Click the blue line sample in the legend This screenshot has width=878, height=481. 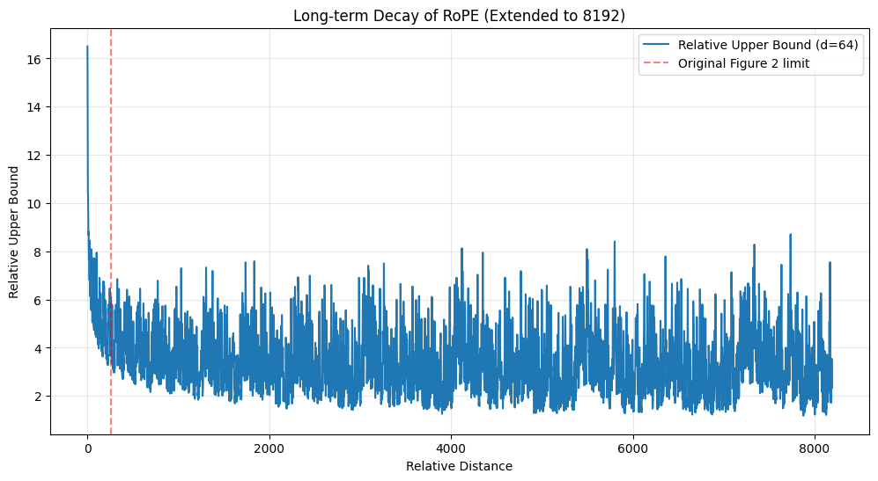tap(657, 45)
